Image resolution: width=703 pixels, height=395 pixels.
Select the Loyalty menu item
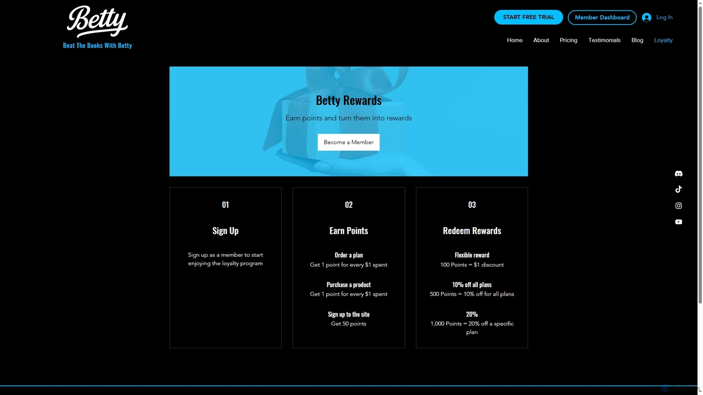663,40
